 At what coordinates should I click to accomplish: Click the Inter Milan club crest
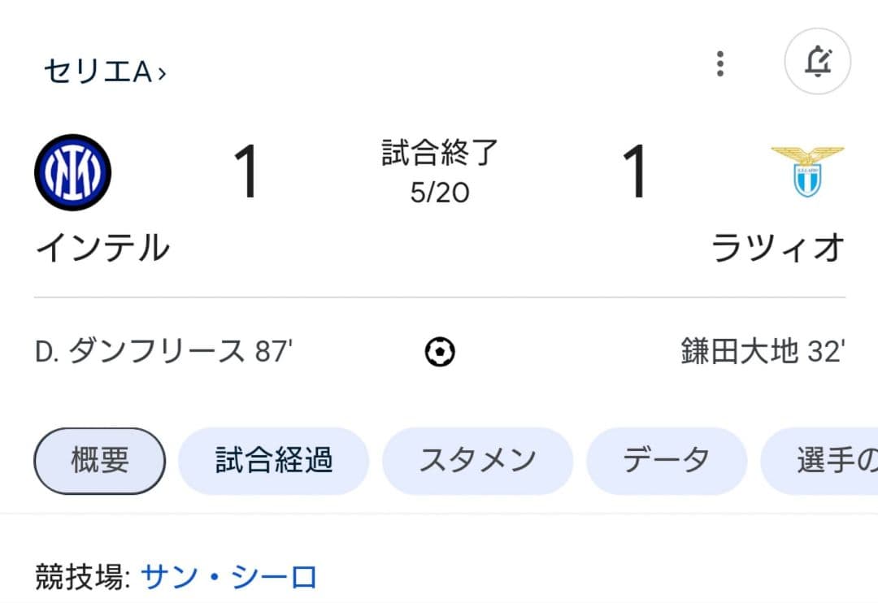[x=74, y=173]
